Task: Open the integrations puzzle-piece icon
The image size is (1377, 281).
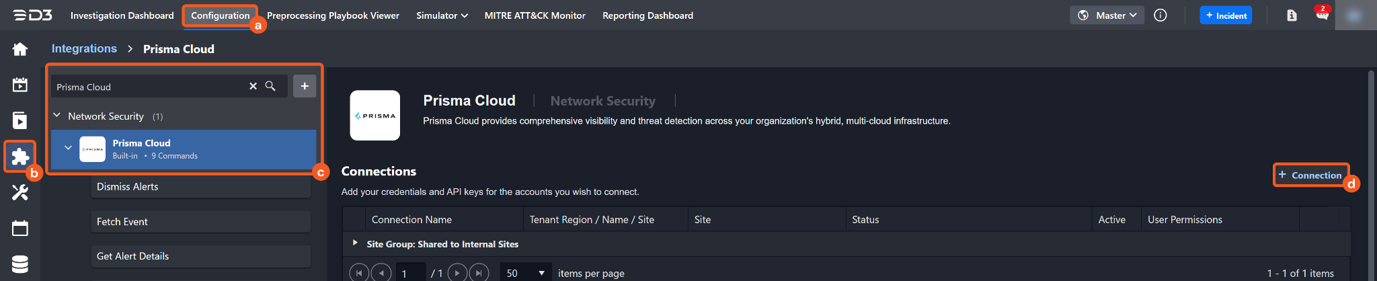Action: pos(20,157)
